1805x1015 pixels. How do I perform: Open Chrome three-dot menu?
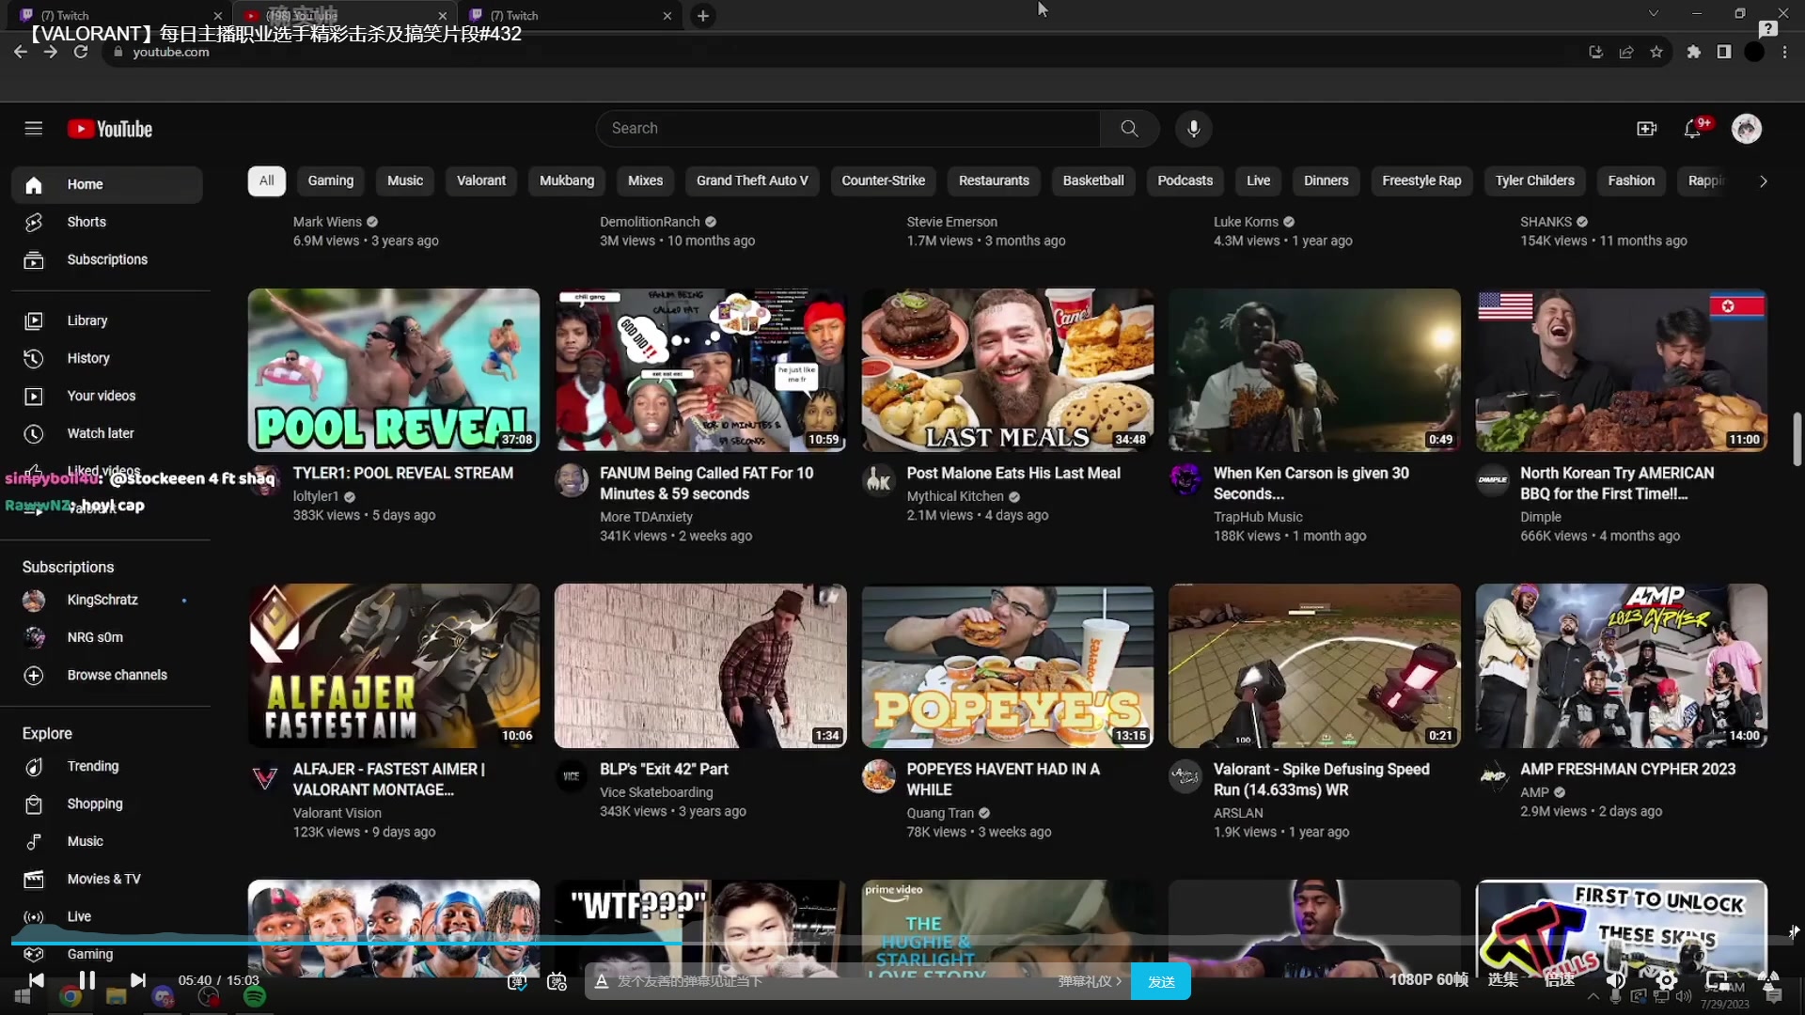(1784, 52)
